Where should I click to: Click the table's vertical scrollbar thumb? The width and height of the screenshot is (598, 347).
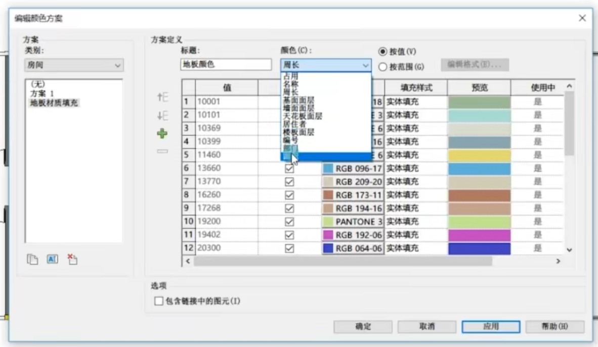tap(569, 123)
